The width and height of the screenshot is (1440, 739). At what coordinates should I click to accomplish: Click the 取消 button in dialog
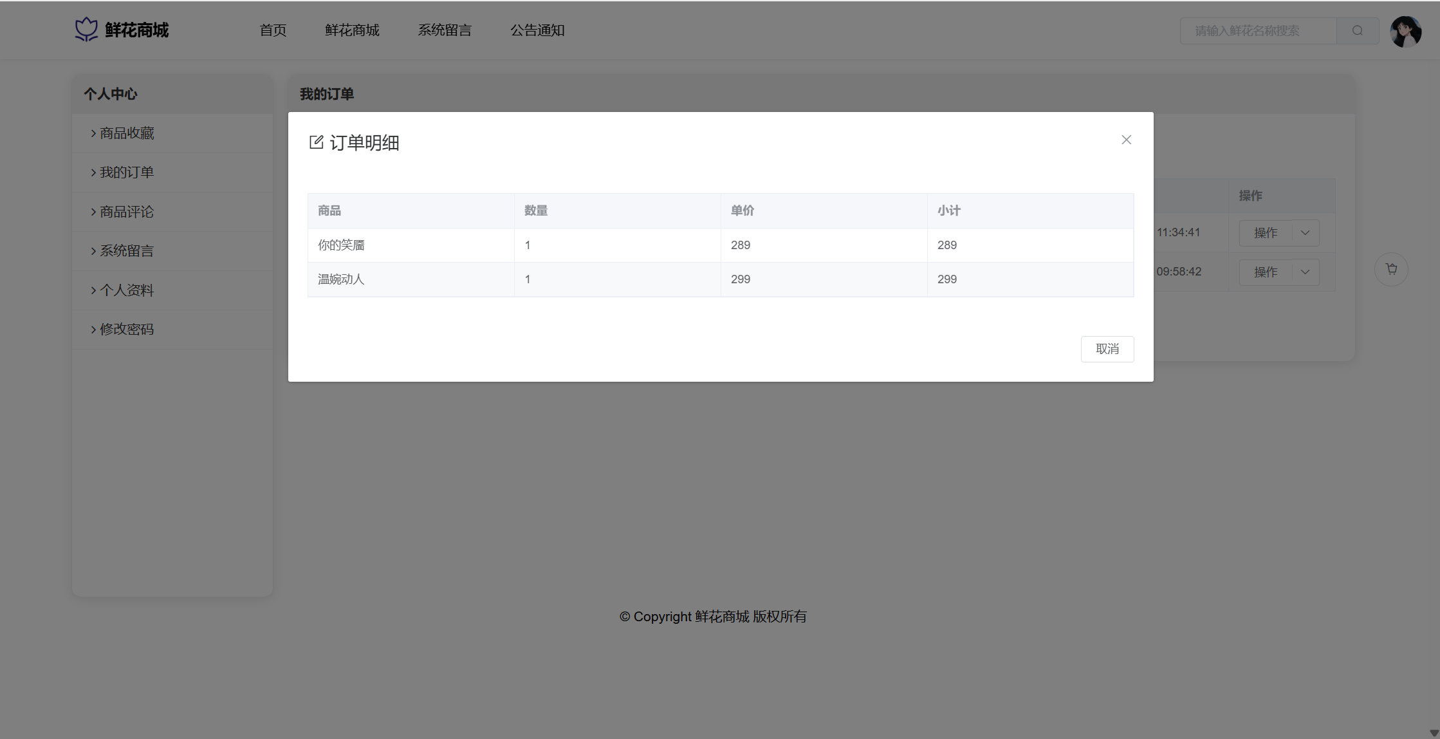coord(1107,349)
